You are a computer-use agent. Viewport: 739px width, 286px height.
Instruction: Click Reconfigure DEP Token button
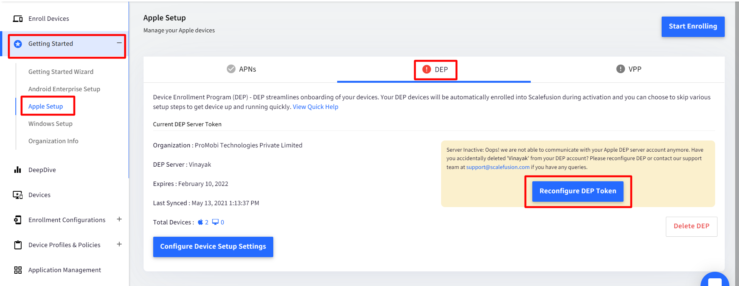(578, 191)
